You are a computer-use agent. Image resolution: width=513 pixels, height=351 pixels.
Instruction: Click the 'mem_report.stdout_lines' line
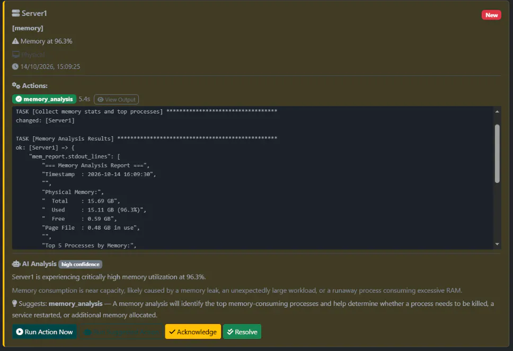click(x=75, y=156)
